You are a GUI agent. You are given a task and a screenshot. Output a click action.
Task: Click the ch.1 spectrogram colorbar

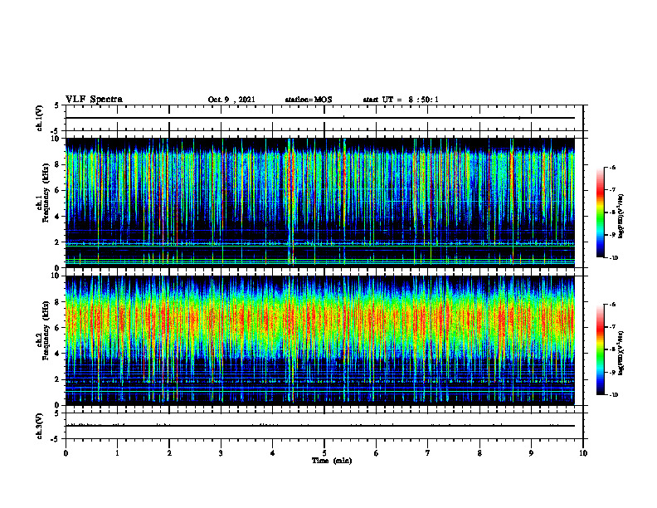[600, 212]
